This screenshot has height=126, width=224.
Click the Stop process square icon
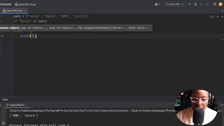coord(207,4)
